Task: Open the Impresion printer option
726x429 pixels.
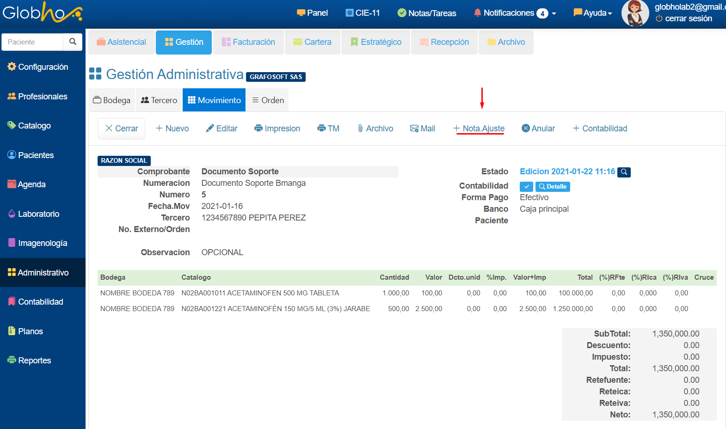Action: tap(277, 129)
